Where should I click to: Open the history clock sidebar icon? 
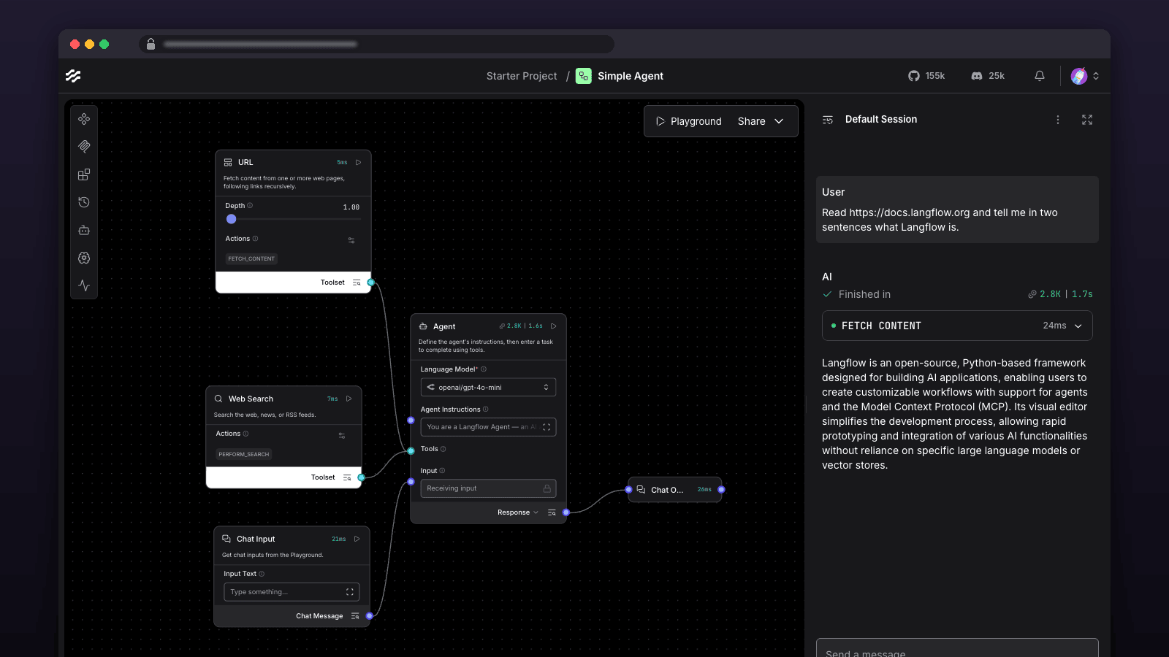coord(84,202)
